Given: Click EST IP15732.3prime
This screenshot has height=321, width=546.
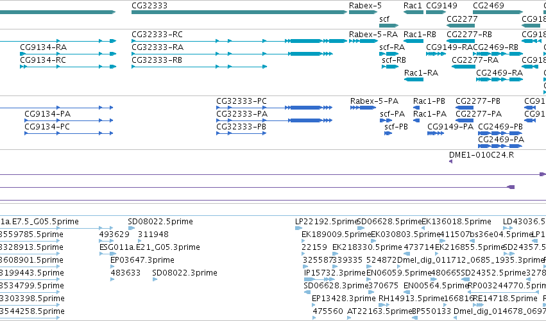Looking at the screenshot, I should [319, 279].
